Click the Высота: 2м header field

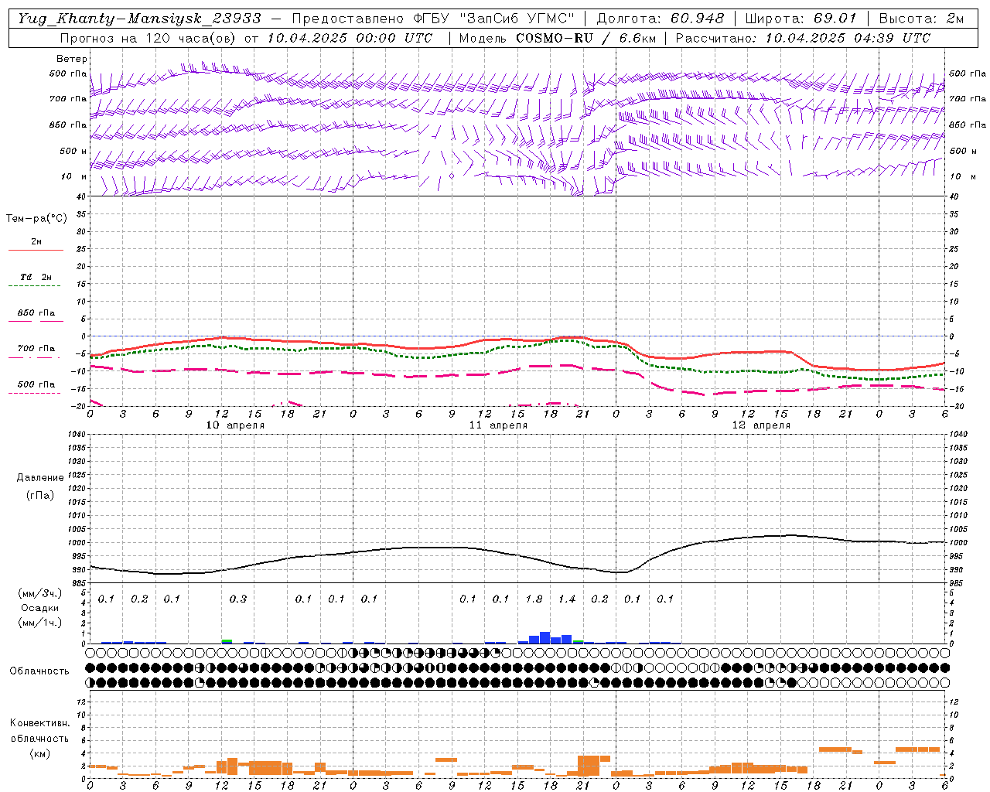920,19
